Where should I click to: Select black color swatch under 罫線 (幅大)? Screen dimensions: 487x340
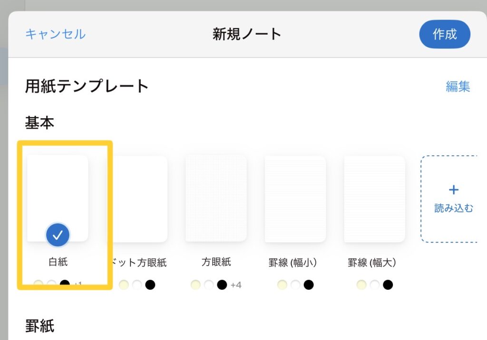388,285
